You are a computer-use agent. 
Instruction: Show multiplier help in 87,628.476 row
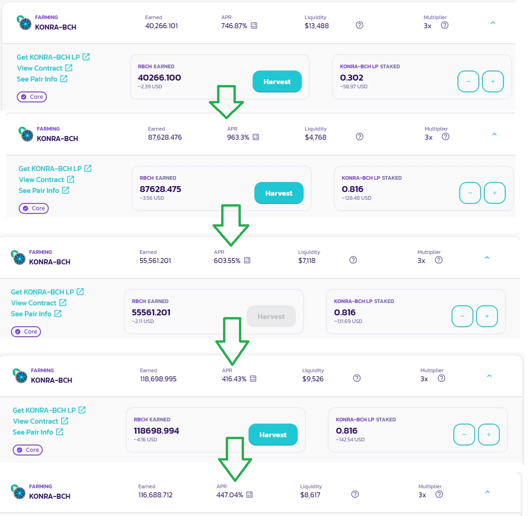click(x=446, y=137)
